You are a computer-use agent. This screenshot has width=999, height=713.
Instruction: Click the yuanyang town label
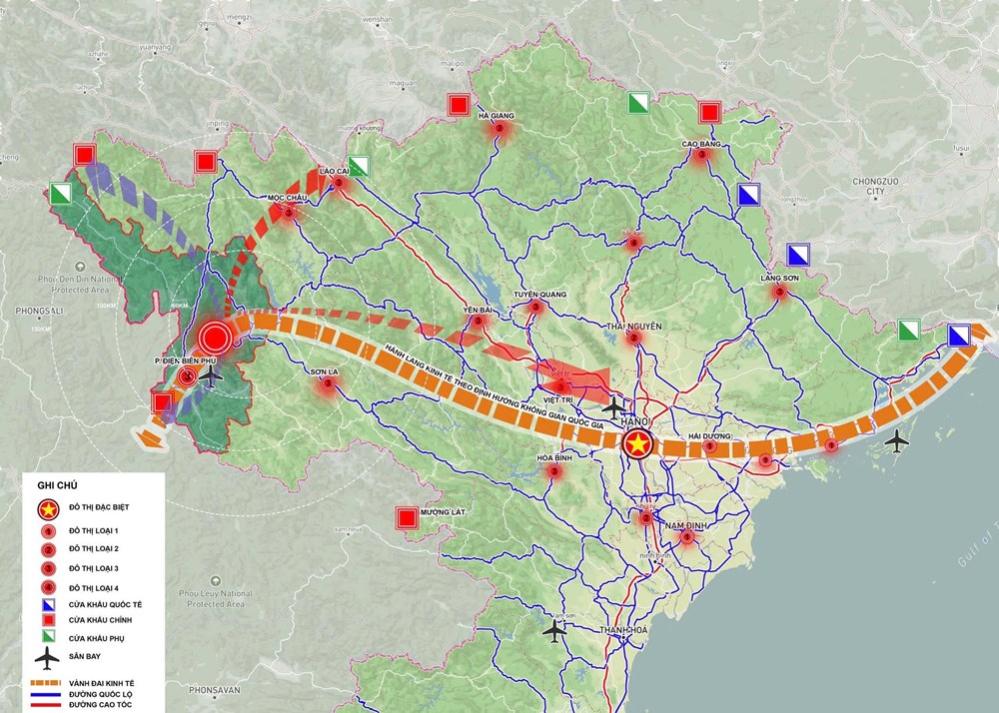(155, 47)
